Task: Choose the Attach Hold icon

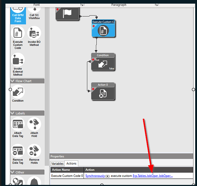Action: click(34, 124)
